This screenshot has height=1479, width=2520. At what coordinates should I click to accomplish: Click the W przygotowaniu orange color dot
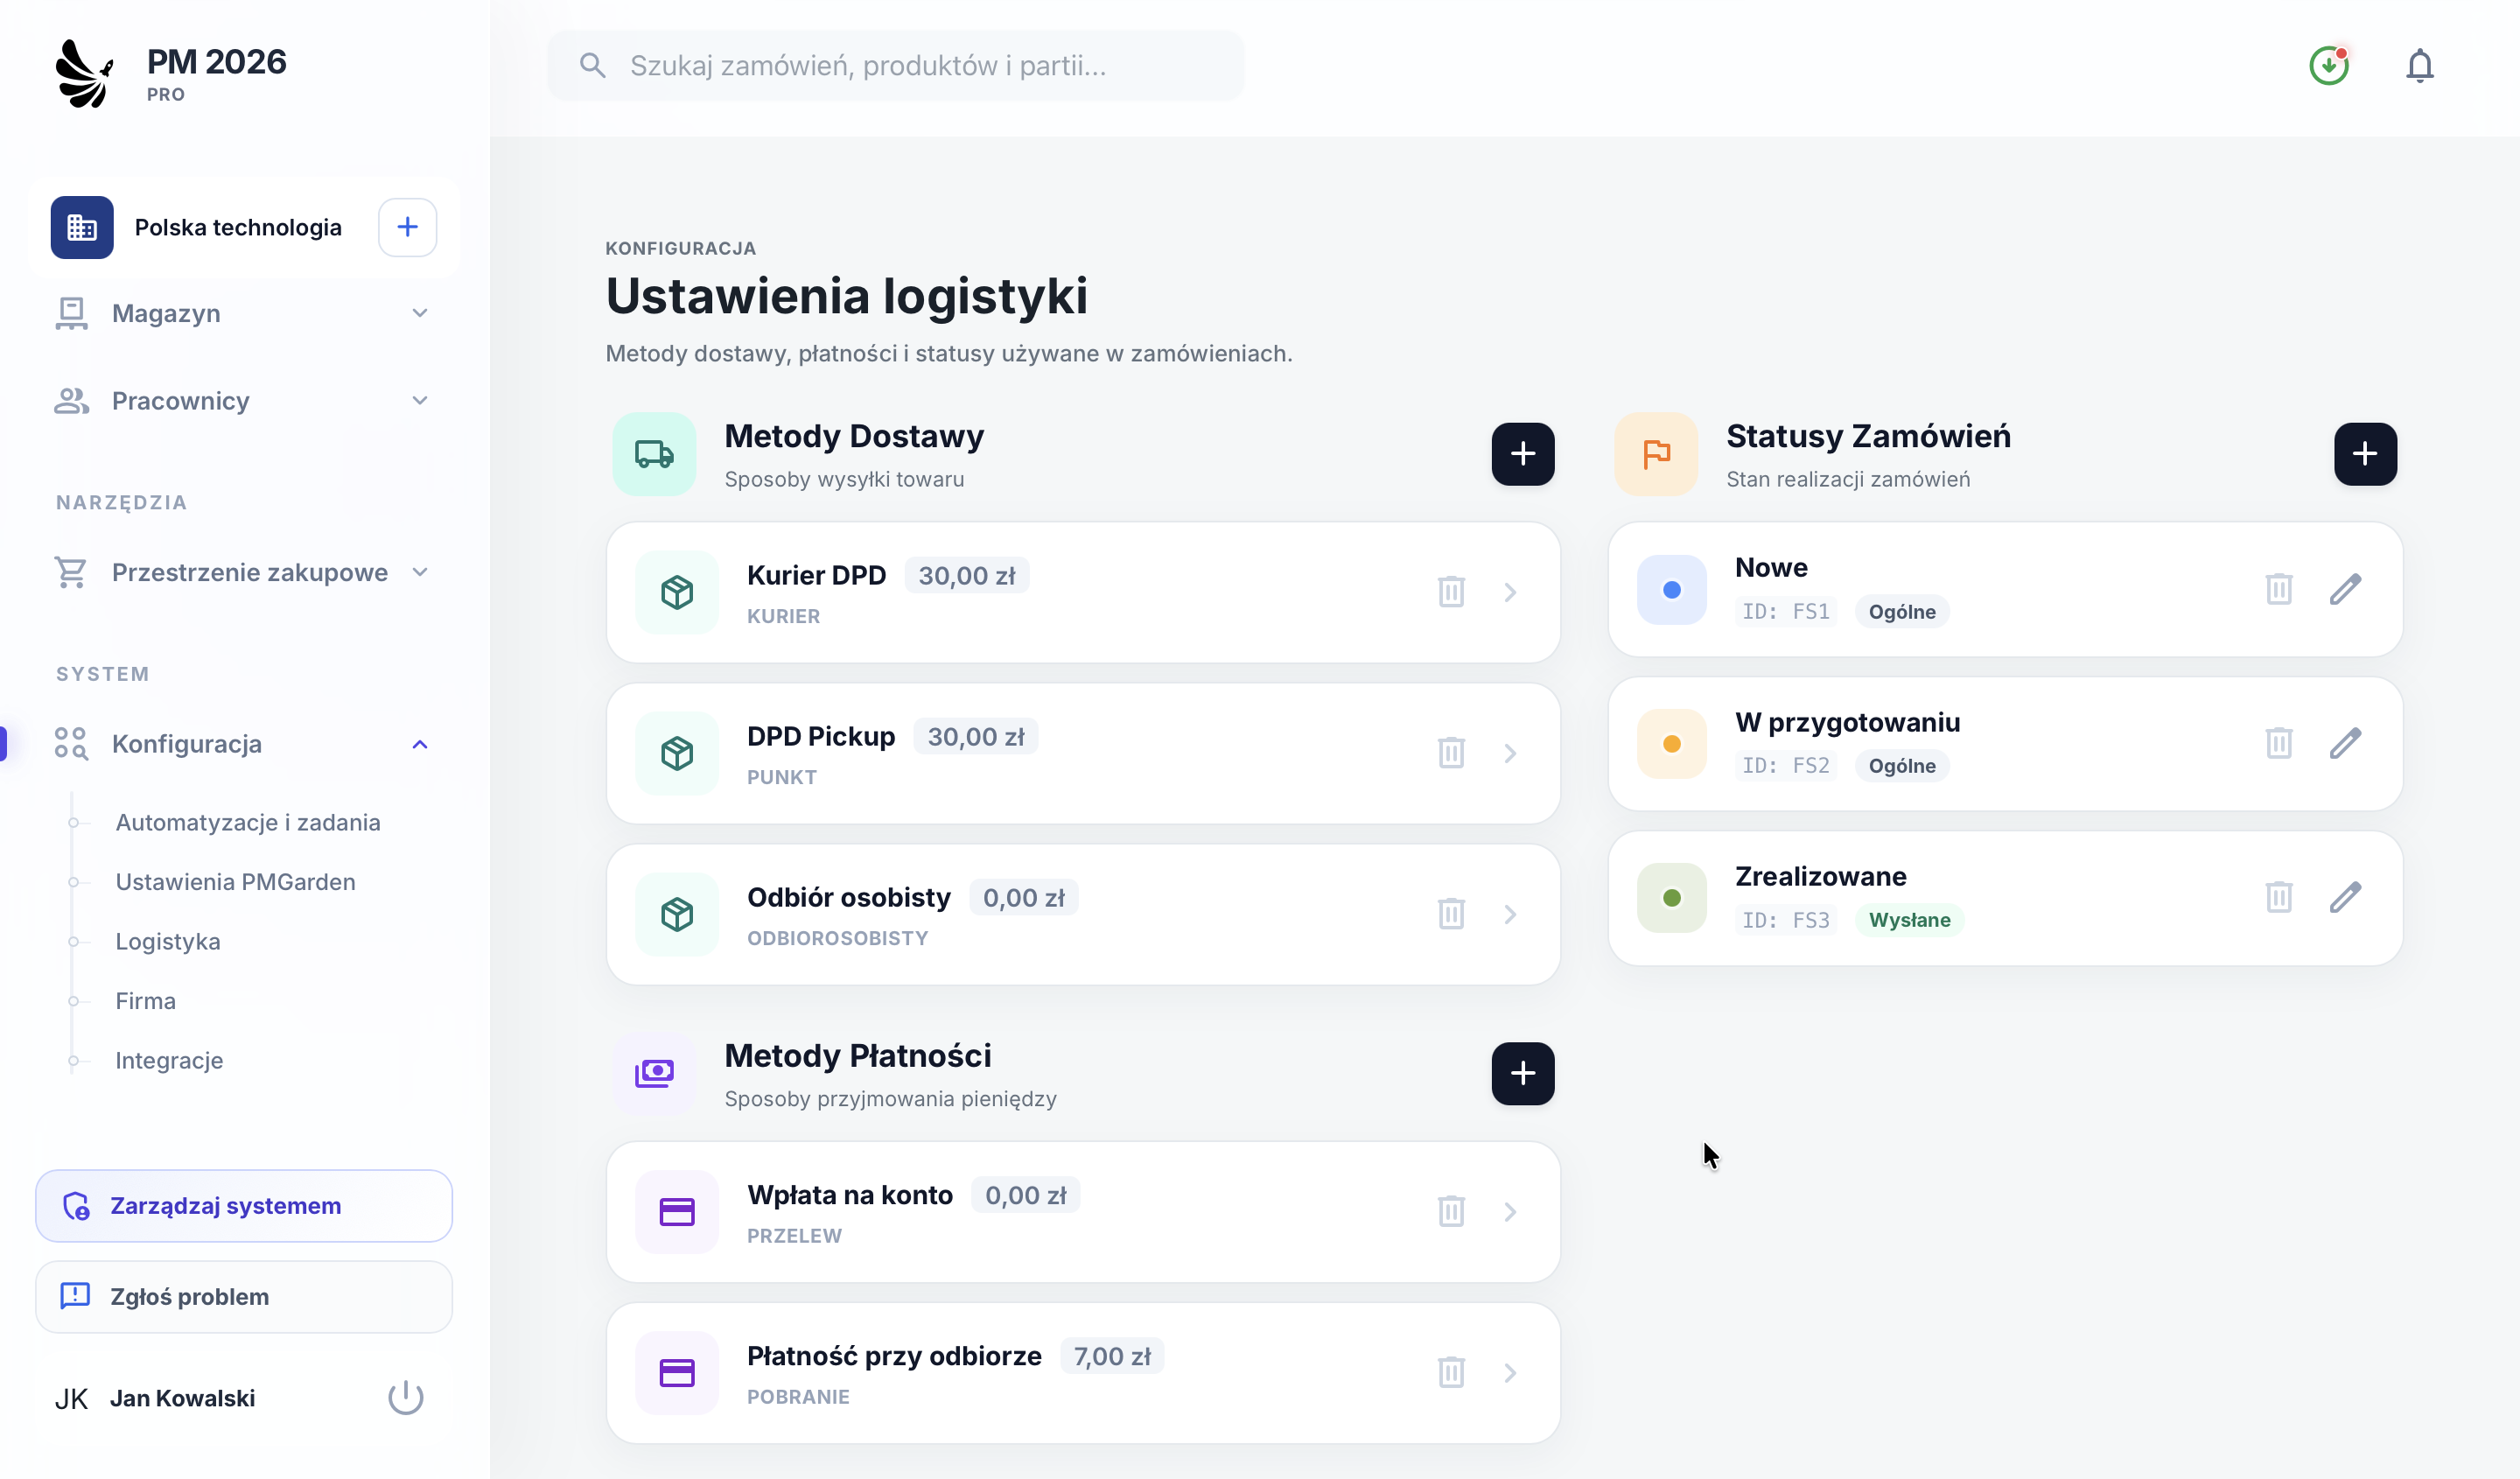(1671, 744)
